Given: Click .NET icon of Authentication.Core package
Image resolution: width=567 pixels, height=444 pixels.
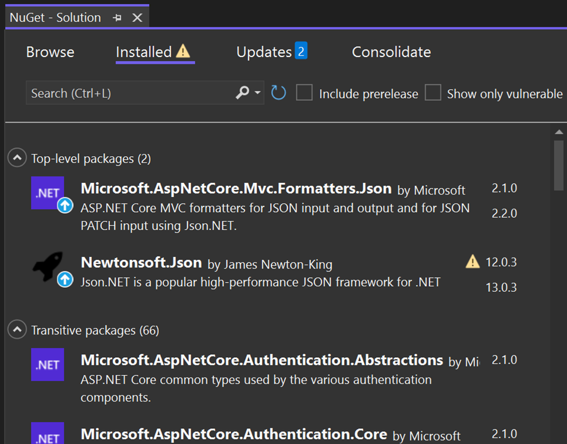Looking at the screenshot, I should tap(47, 434).
